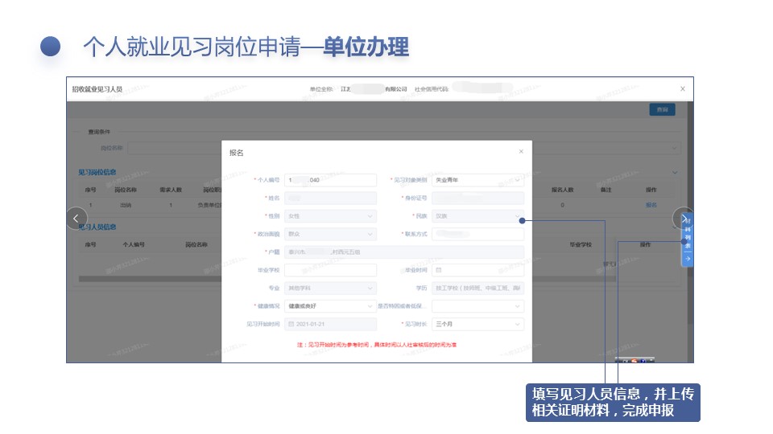
Task: Advance with the right arrow circle button
Action: click(x=683, y=218)
